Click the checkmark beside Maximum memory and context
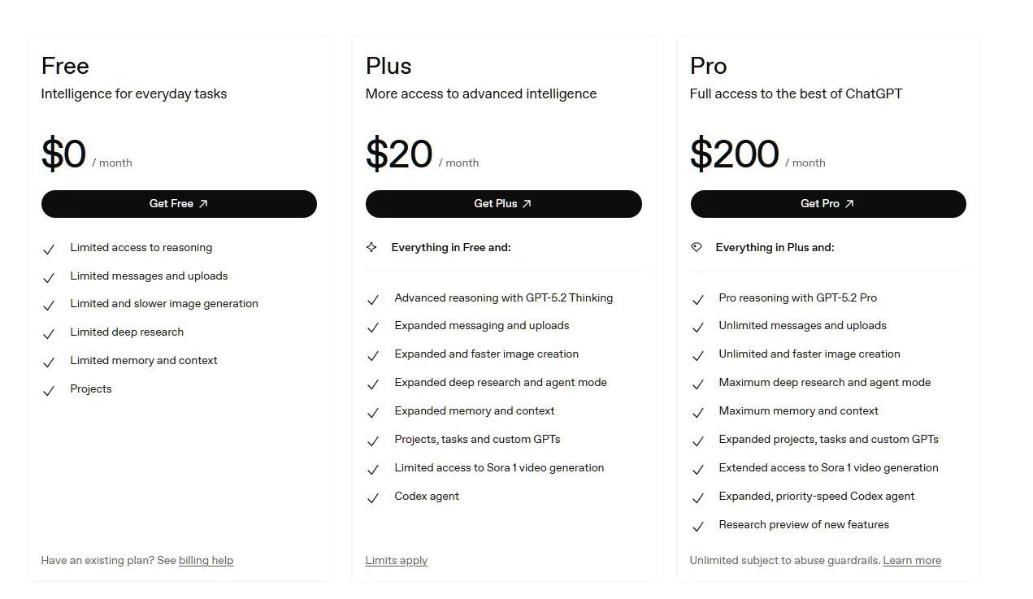Image resolution: width=1033 pixels, height=599 pixels. pos(699,412)
